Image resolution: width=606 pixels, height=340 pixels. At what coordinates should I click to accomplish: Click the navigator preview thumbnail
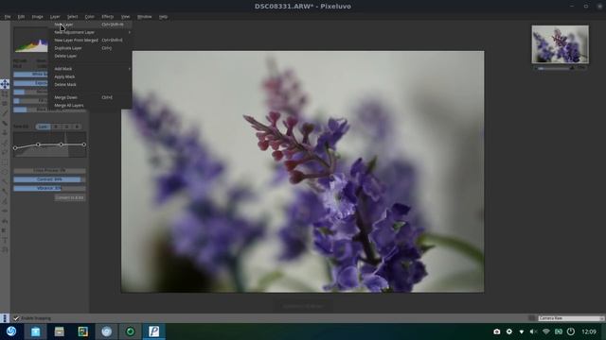[x=560, y=44]
